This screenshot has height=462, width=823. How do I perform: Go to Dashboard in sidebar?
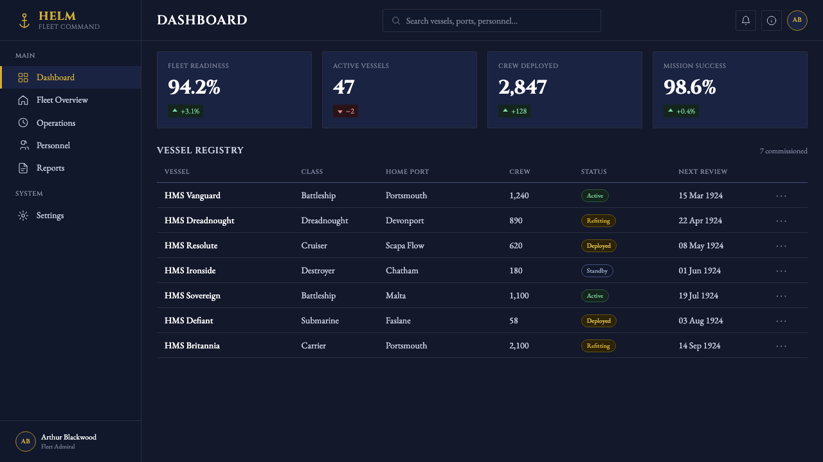point(71,78)
